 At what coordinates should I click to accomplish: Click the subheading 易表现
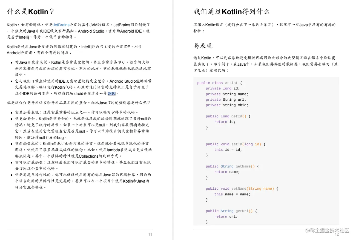(203, 46)
